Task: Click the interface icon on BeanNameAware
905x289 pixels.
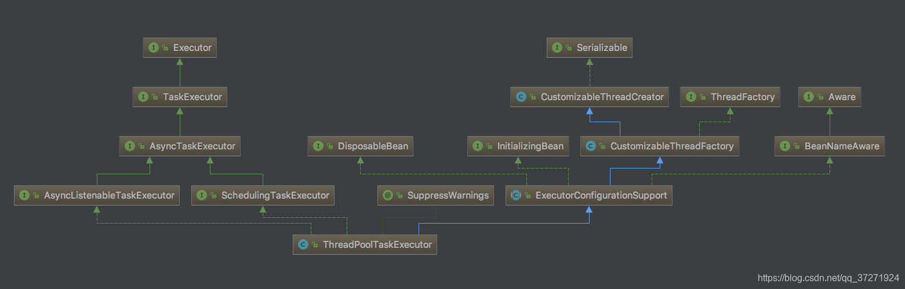Action: [785, 146]
